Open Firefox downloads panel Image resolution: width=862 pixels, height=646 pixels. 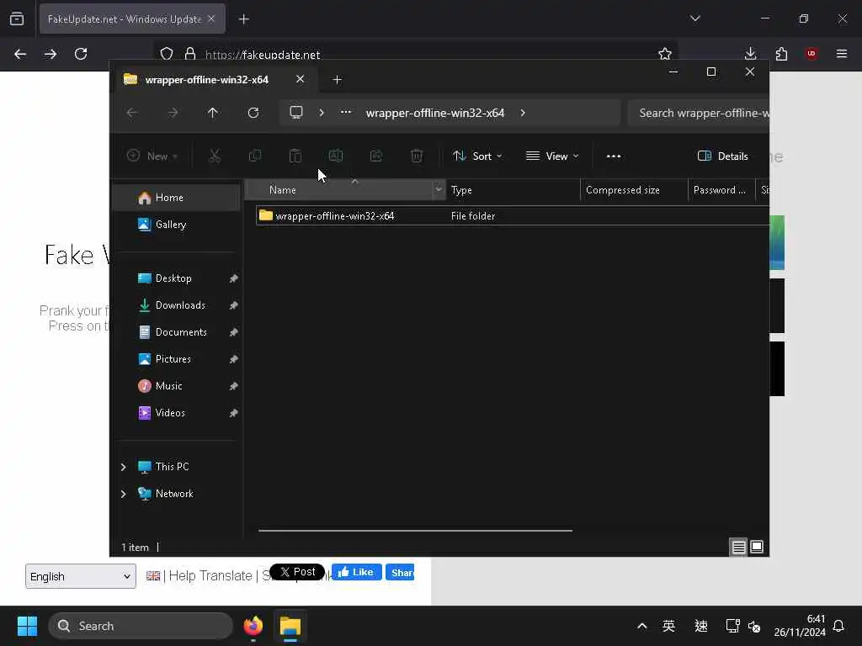(750, 54)
